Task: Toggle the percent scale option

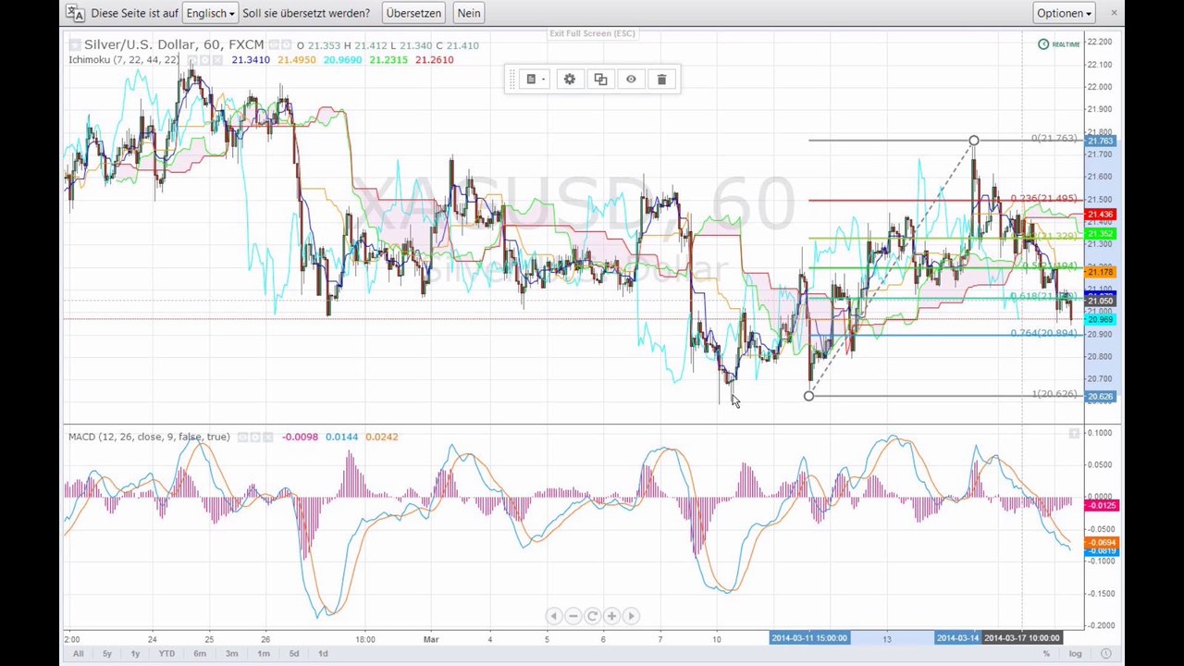Action: pyautogui.click(x=1047, y=654)
